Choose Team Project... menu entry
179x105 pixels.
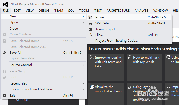tap(129, 29)
